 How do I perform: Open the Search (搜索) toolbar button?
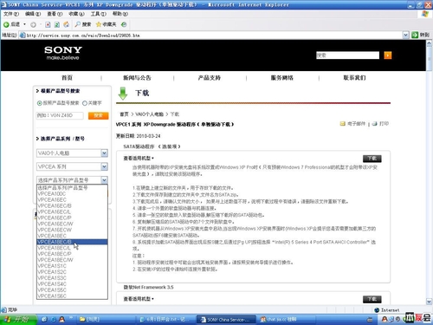pyautogui.click(x=83, y=24)
